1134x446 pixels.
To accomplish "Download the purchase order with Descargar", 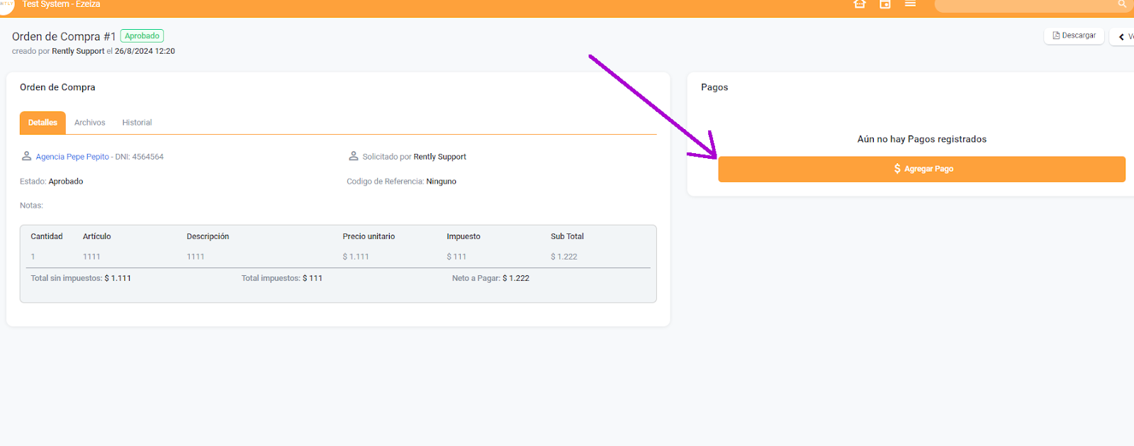I will click(1074, 35).
